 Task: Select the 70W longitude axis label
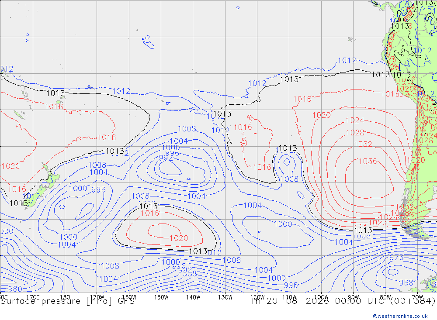tap(417, 297)
